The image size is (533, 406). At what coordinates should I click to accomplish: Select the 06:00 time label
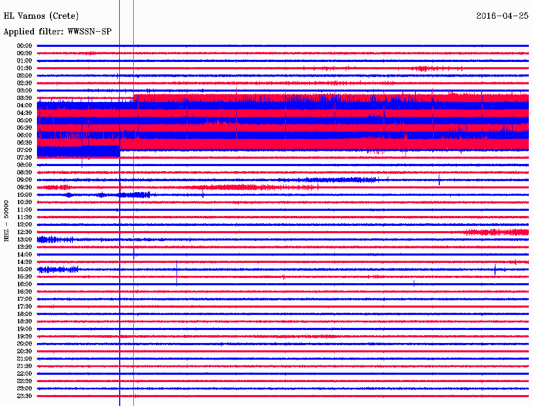coord(24,135)
